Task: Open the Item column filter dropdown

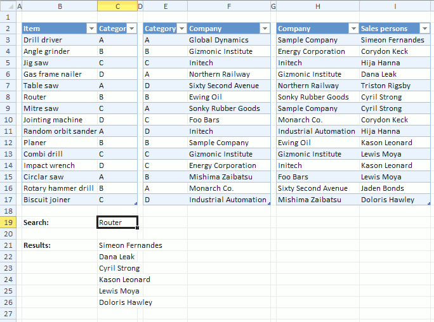Action: (91, 29)
